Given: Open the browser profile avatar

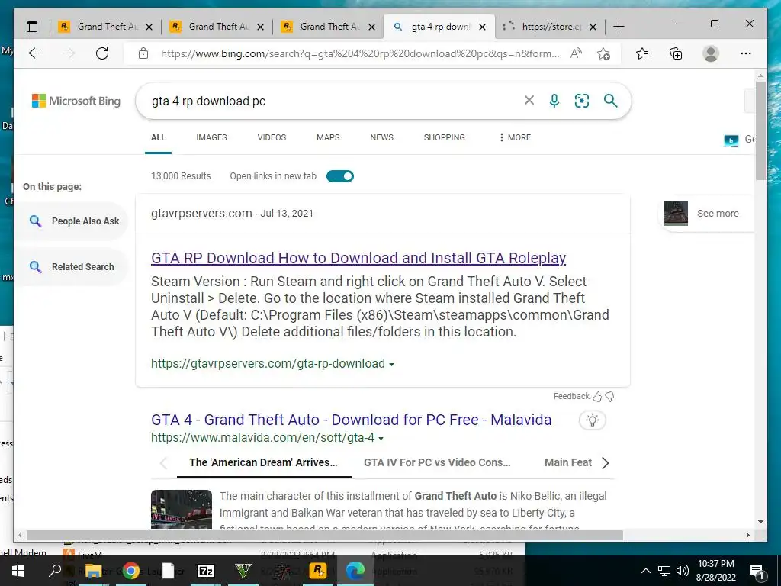Looking at the screenshot, I should (x=711, y=53).
